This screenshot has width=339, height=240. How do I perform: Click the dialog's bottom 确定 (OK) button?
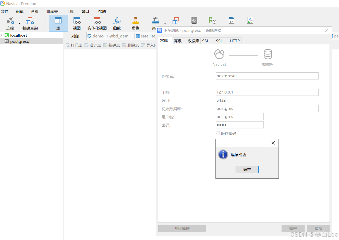pos(293,229)
